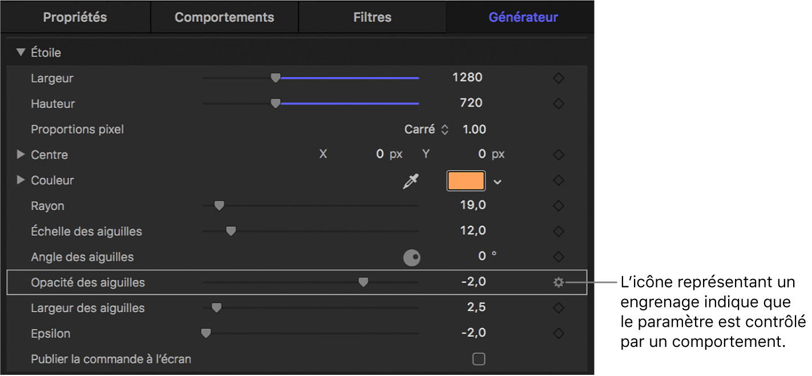Expand the Centre parameter
The image size is (812, 376).
[21, 155]
